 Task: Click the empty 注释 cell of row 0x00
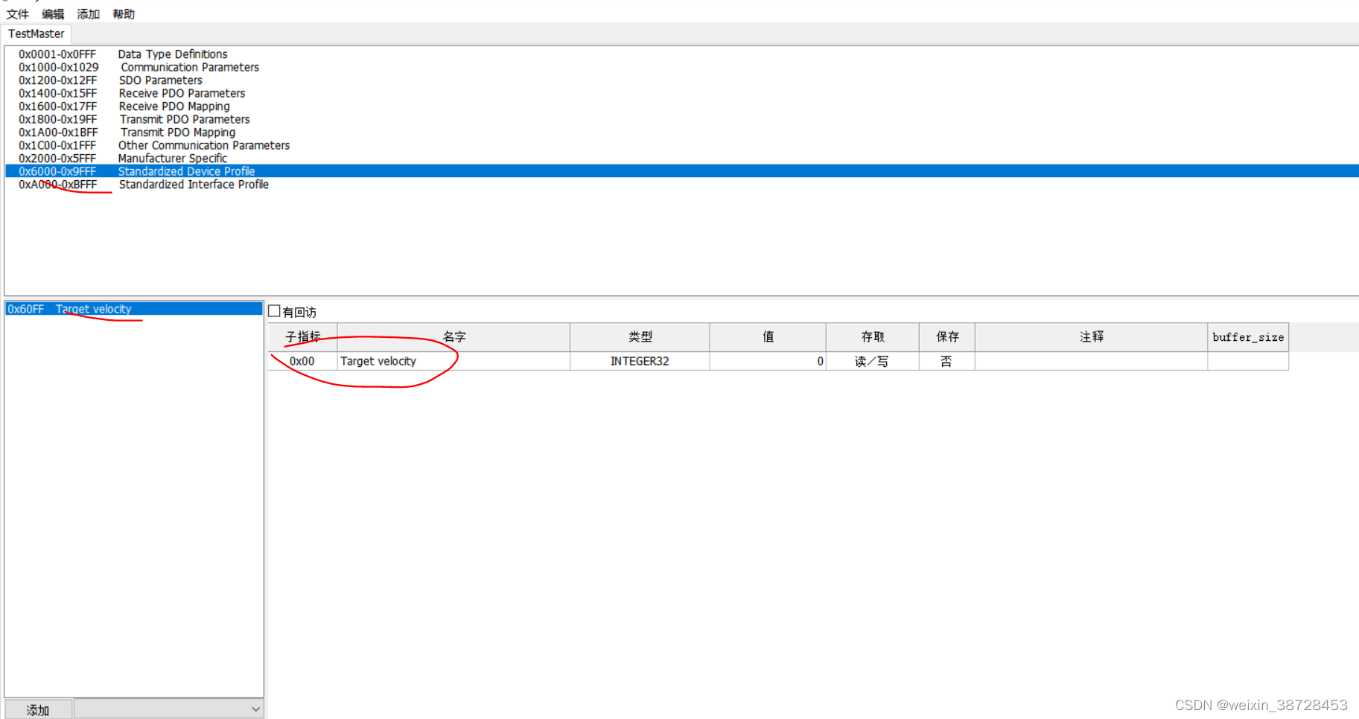[1092, 361]
